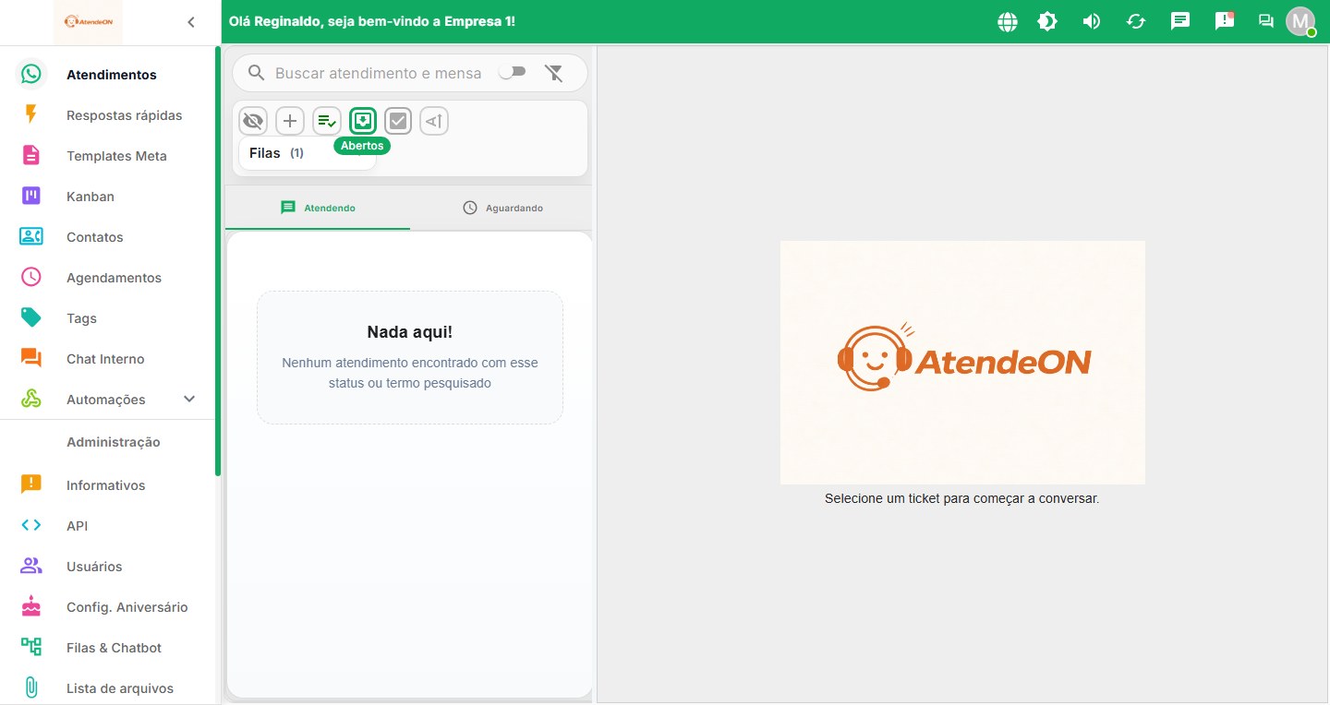Click the "Administração" section label
This screenshot has height=705, width=1330.
pos(114,442)
